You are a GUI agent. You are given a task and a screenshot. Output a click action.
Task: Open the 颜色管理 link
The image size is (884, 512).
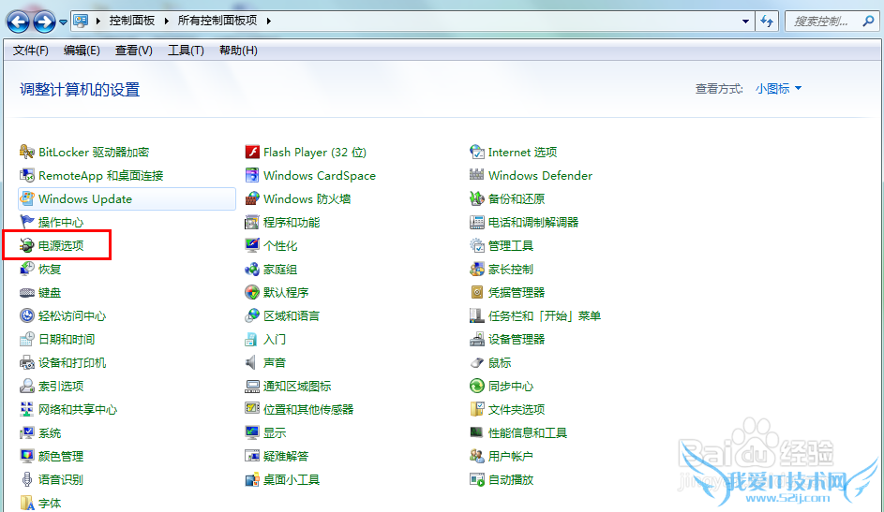tap(61, 456)
